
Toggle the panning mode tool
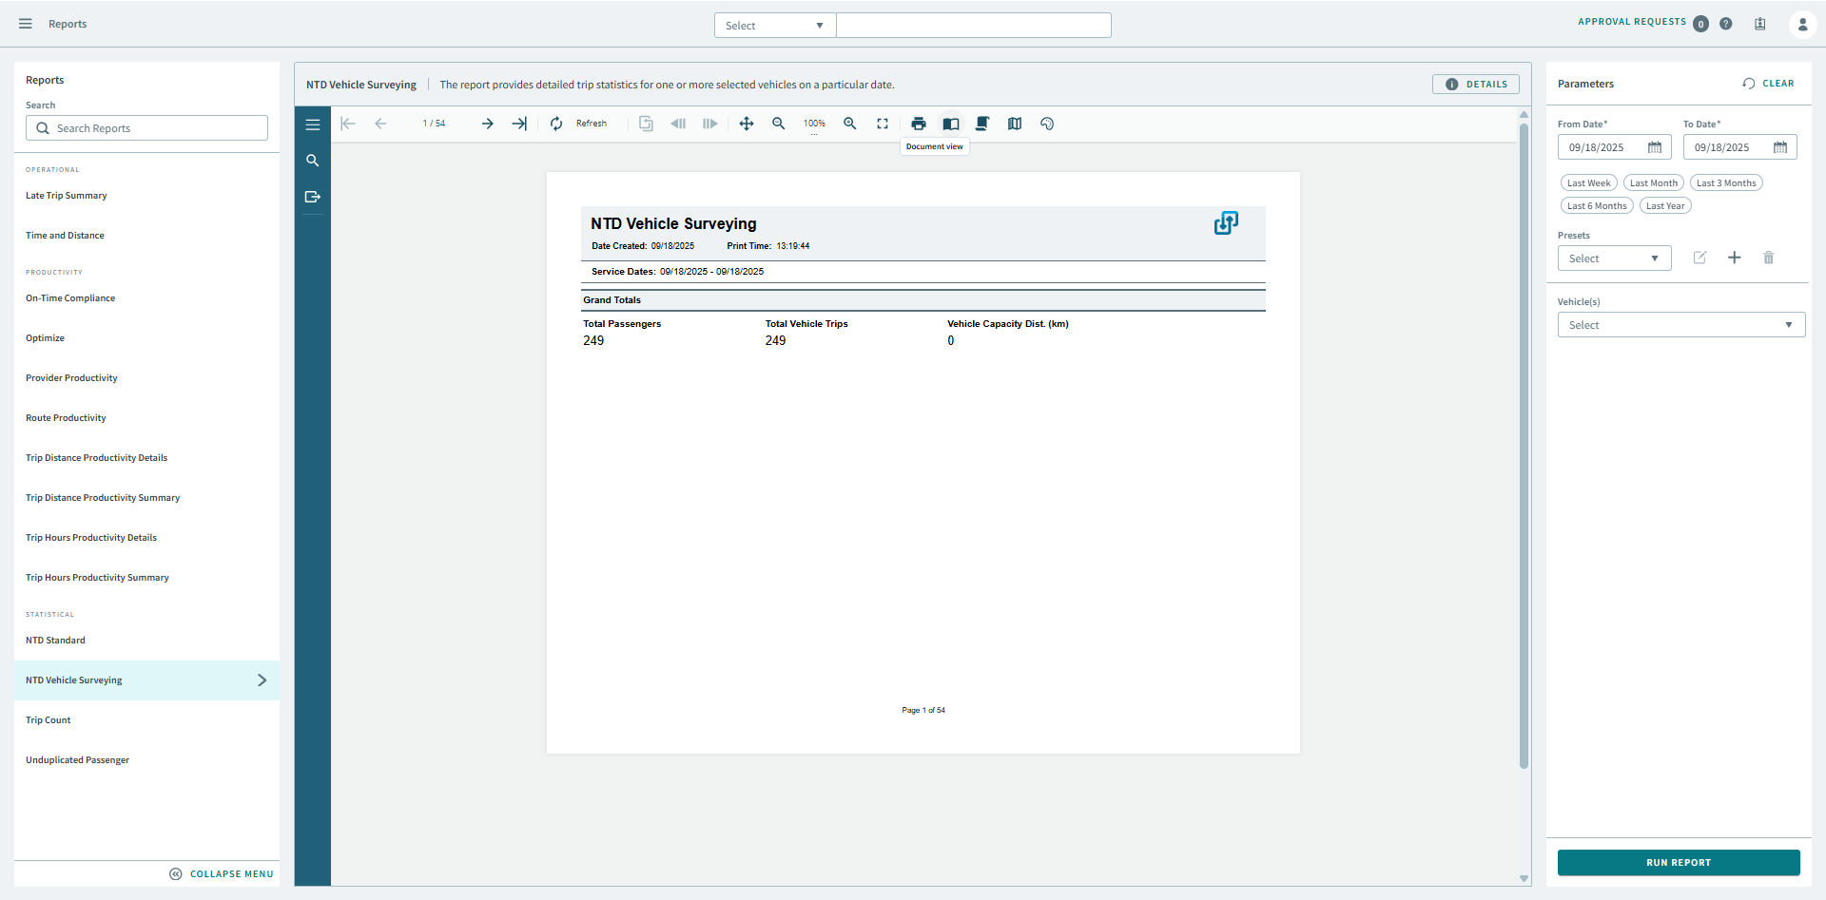747,124
